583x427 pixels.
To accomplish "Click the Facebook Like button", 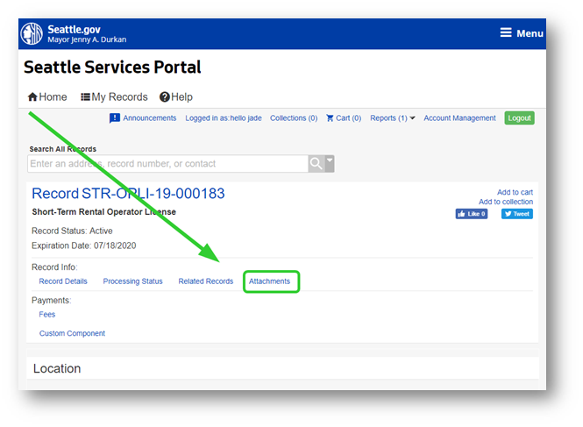I will click(471, 214).
